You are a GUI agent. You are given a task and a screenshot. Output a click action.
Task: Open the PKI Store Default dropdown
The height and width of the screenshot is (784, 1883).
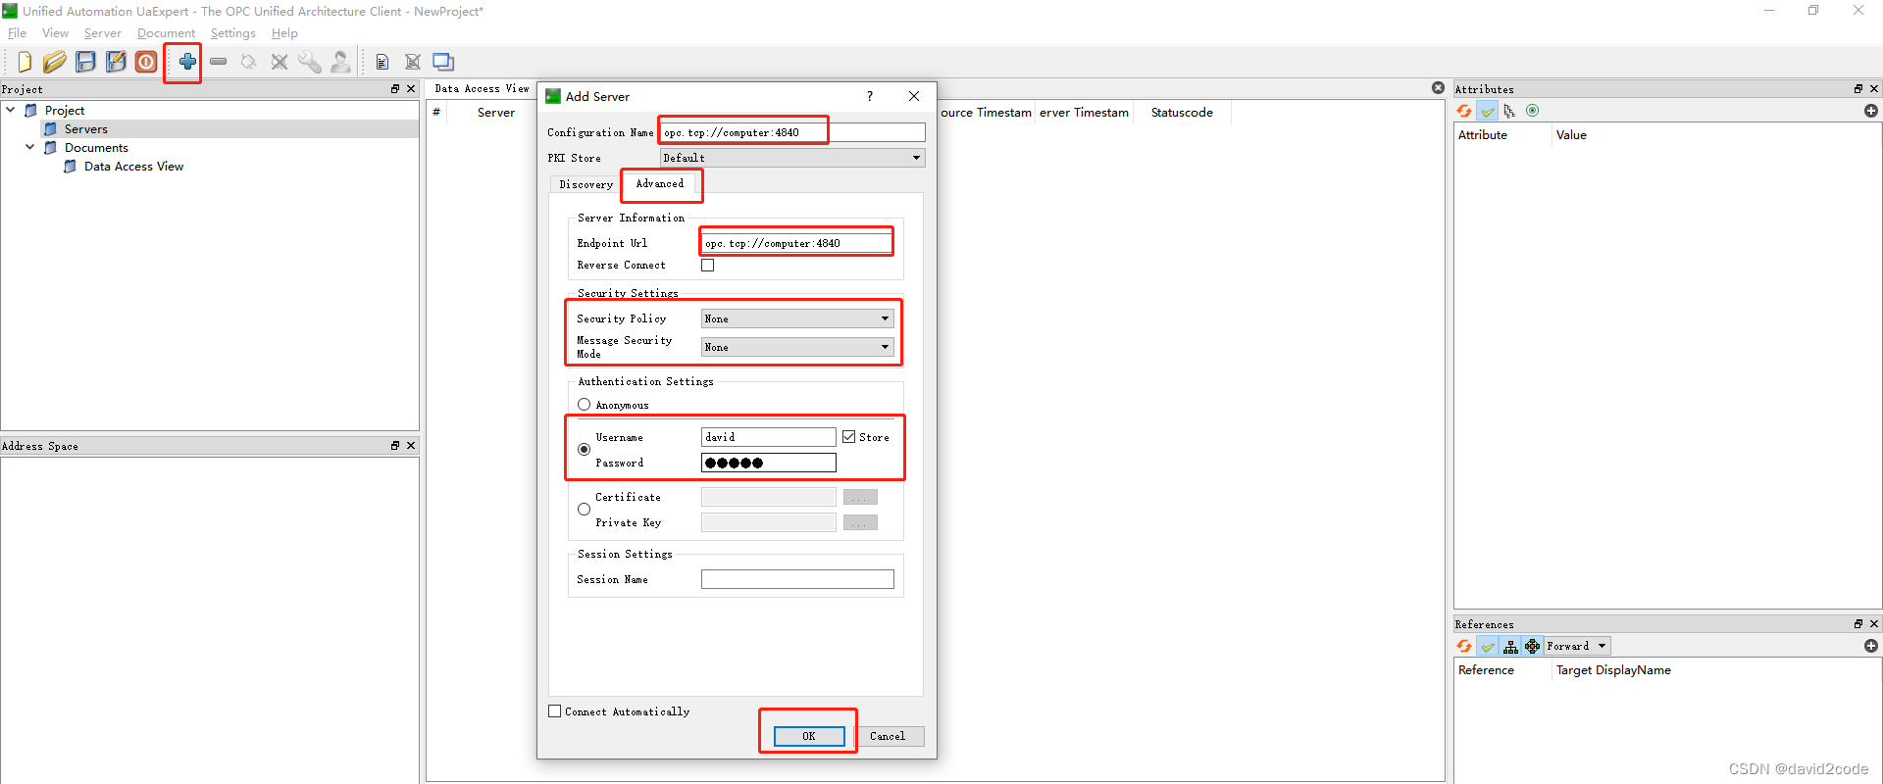pos(792,158)
